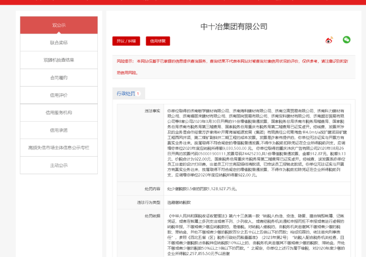Open 信用服务机构 in sidebar
The image size is (366, 257).
click(59, 113)
